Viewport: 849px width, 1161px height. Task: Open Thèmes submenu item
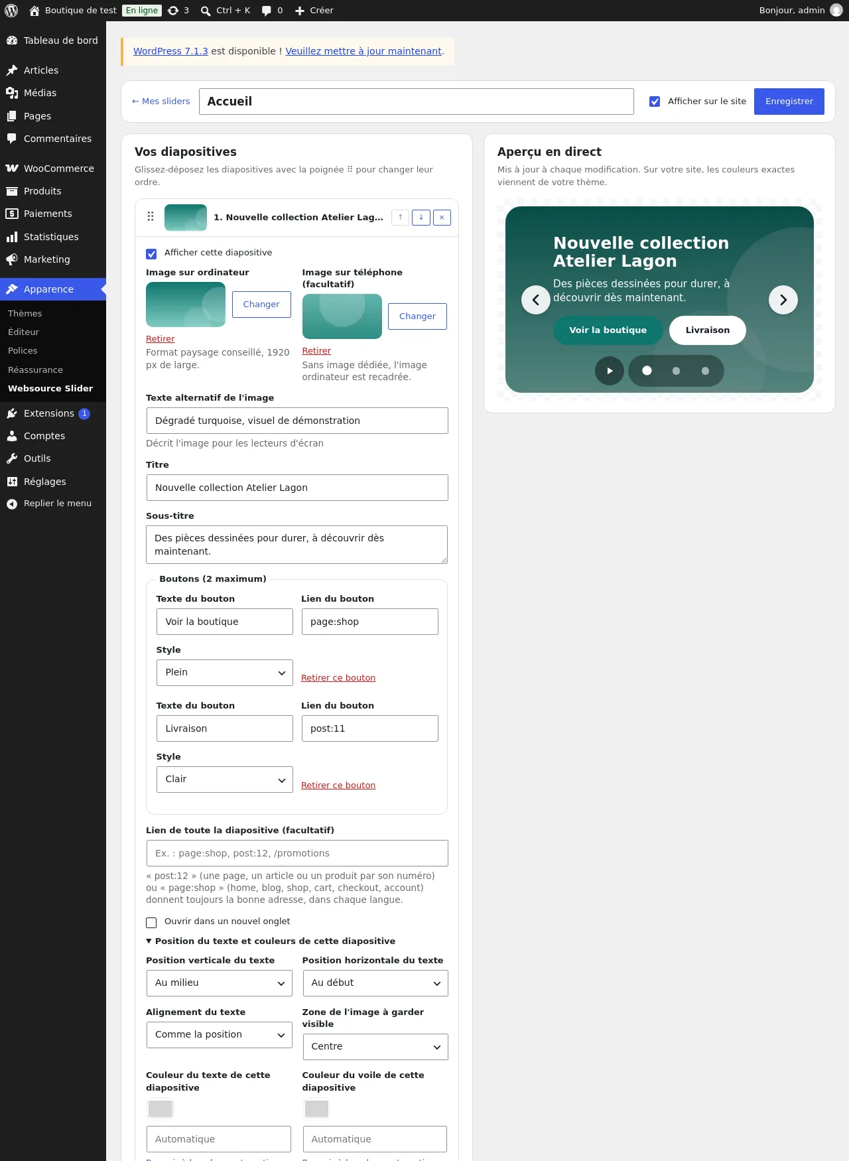coord(25,313)
